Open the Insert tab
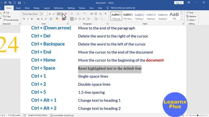The width and height of the screenshot is (209, 117). click(18, 8)
